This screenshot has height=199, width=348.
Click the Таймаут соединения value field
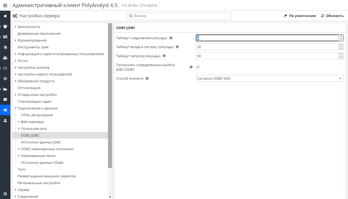(x=267, y=38)
